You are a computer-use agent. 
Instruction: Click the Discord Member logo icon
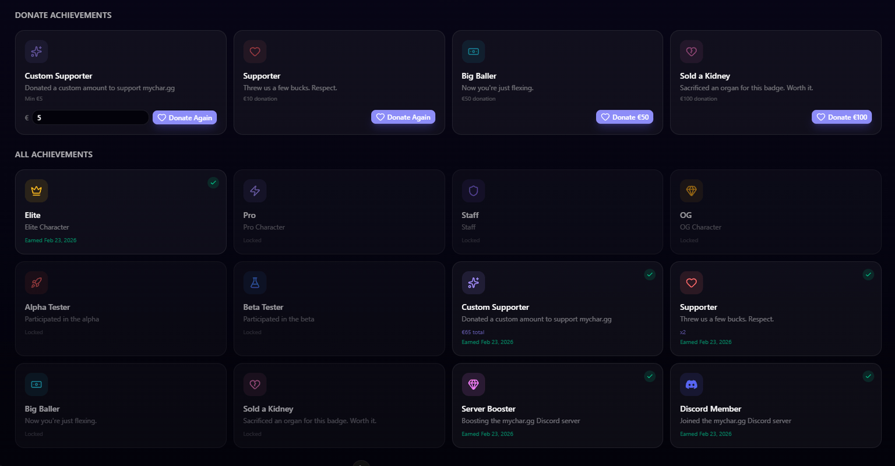pos(692,384)
